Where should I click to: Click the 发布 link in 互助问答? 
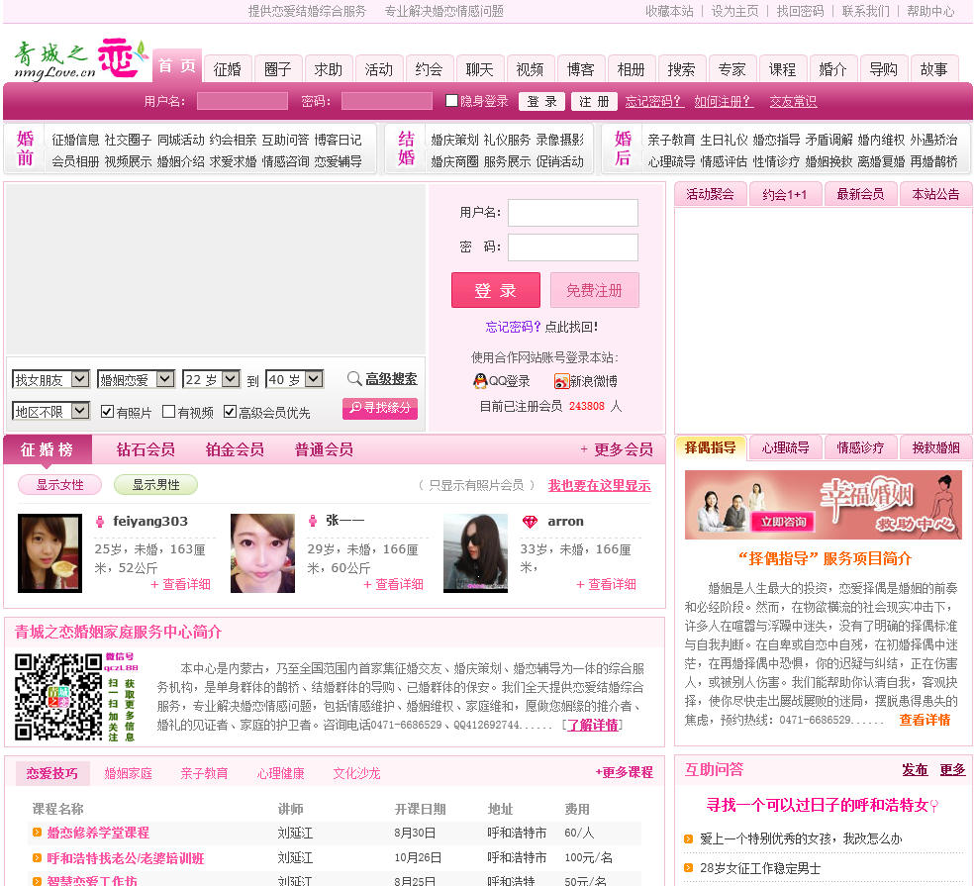tap(915, 770)
